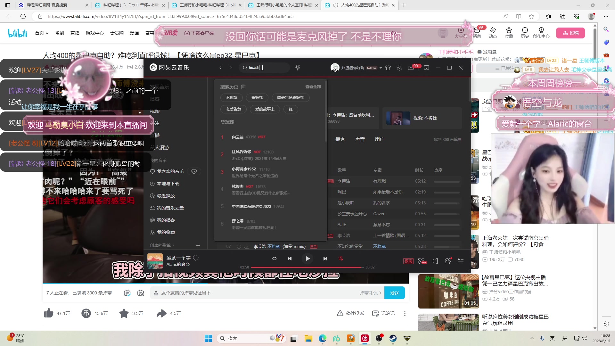This screenshot has height=346, width=615.
Task: Open 最近播放 in the NetEase sidebar
Action: 162,196
